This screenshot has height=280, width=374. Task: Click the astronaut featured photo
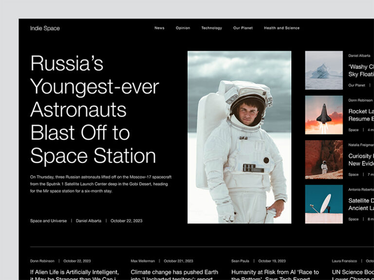(239, 137)
